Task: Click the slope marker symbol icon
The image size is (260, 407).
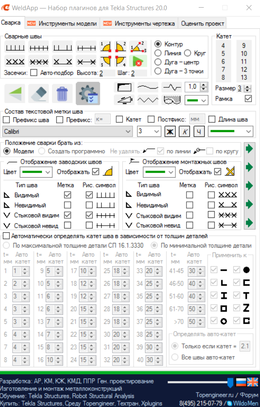Action: pos(124,100)
